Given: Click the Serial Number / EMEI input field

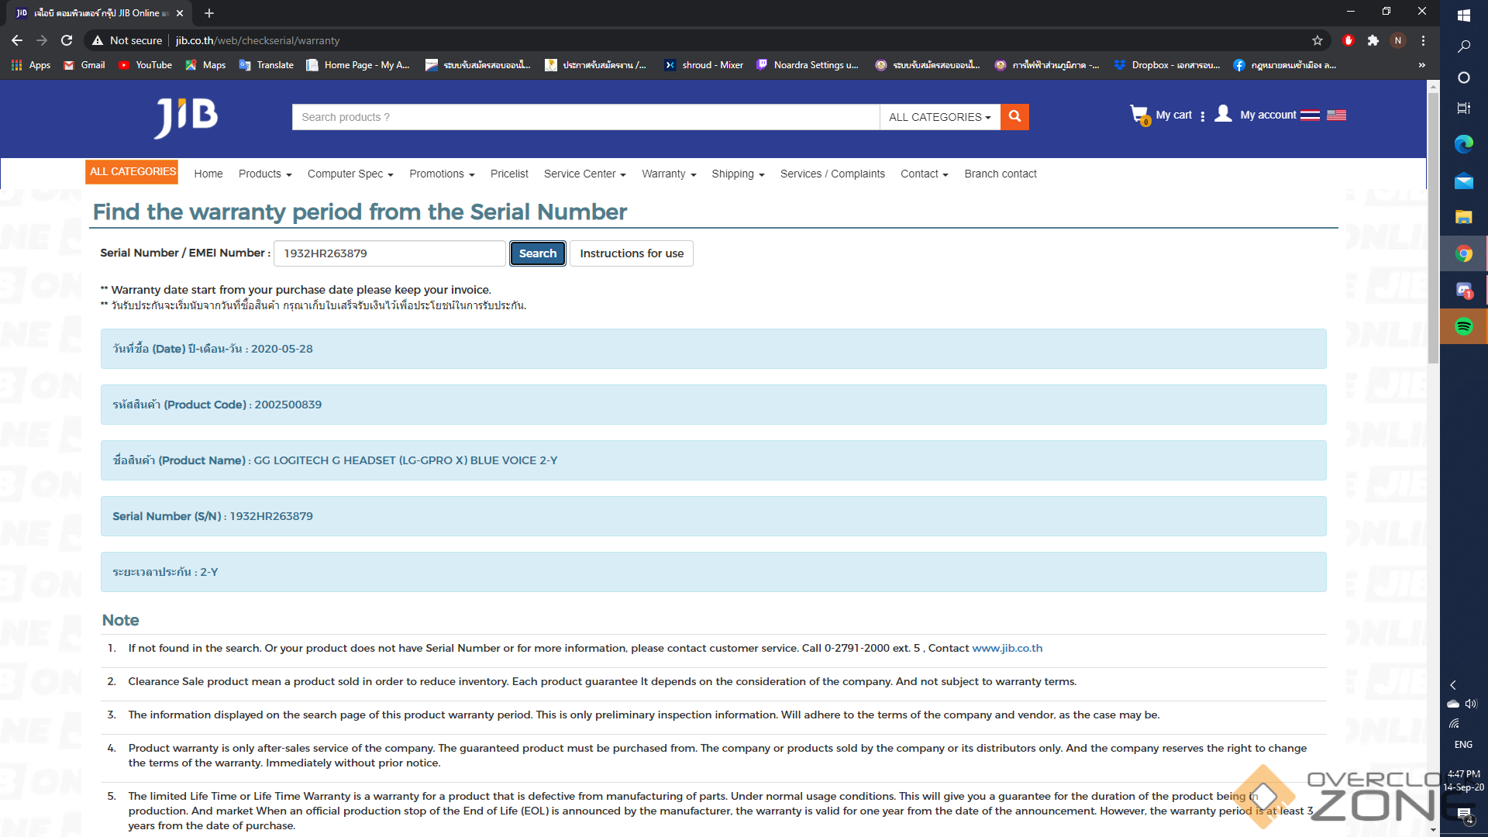Looking at the screenshot, I should [x=390, y=253].
